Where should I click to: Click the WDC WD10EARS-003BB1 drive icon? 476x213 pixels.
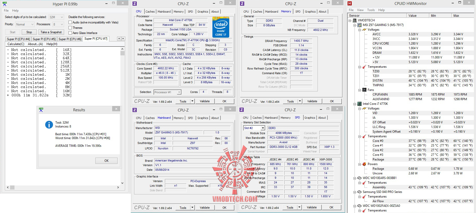(x=359, y=178)
